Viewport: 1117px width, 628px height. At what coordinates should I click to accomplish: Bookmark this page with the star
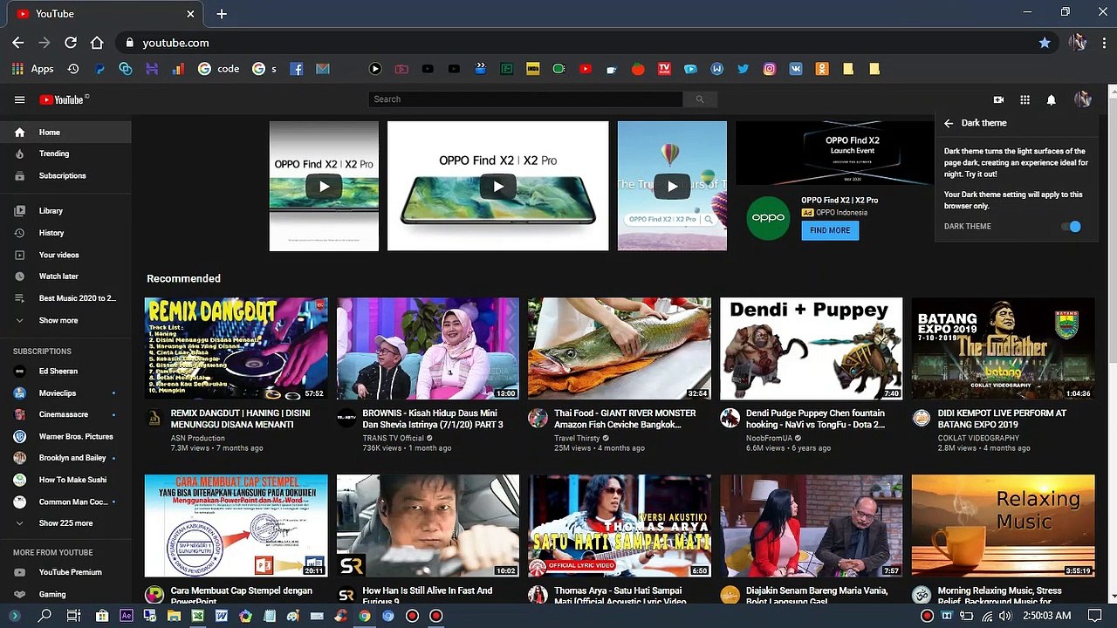[x=1045, y=42]
